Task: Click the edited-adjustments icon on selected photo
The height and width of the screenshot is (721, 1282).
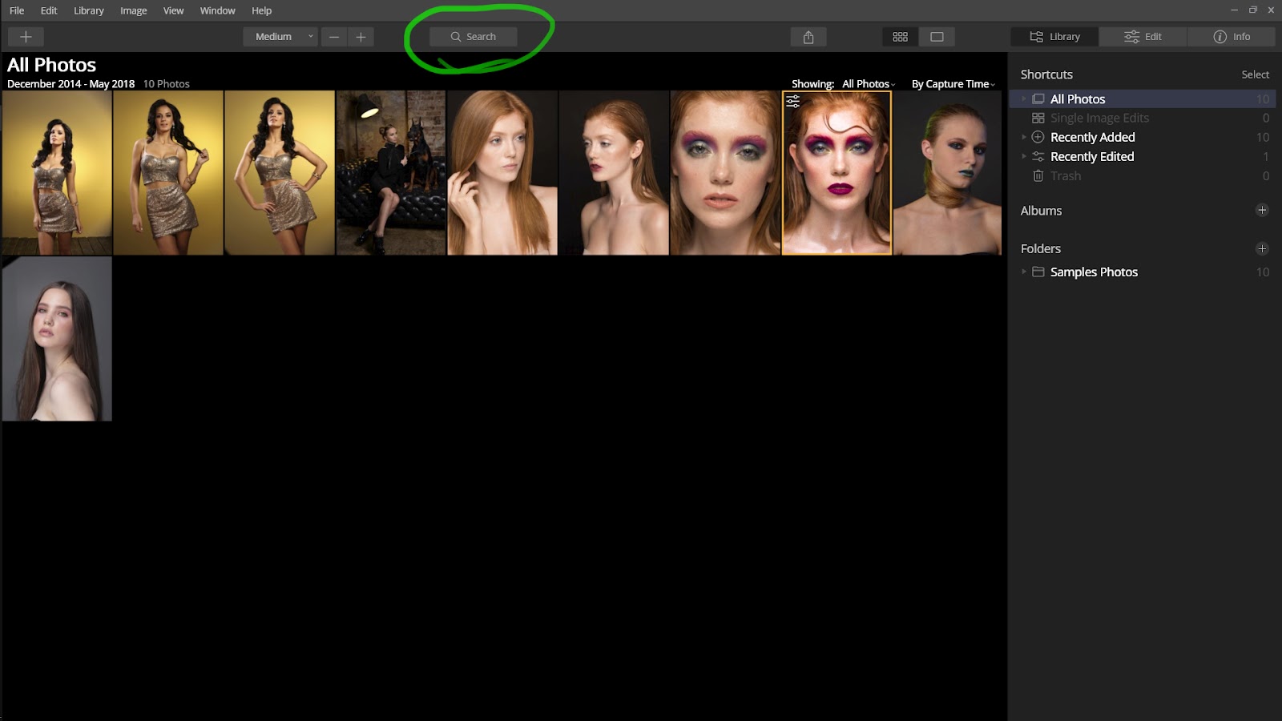Action: (792, 102)
